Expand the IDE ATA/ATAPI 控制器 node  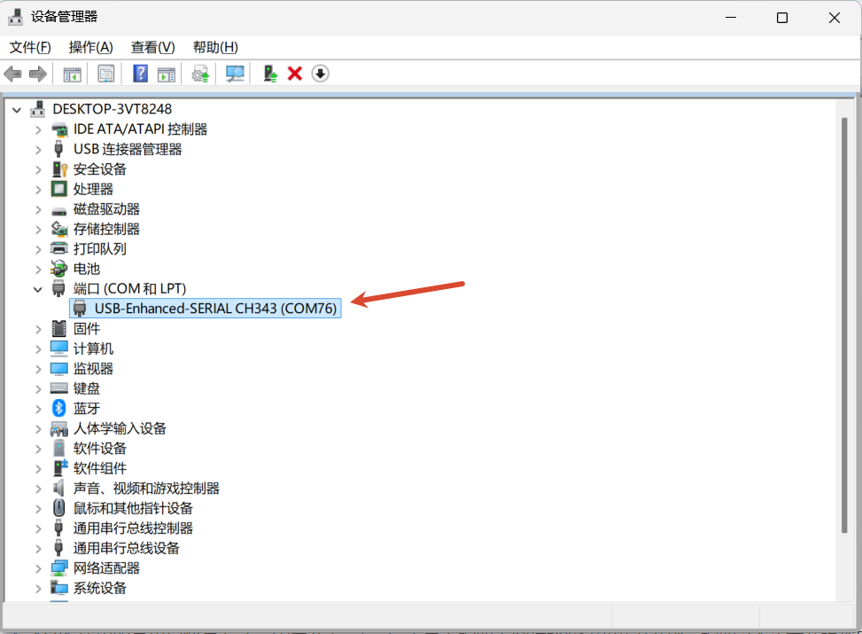coord(37,129)
